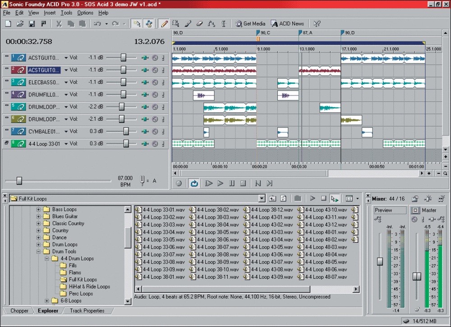The width and height of the screenshot is (451, 327).
Task: Toggle Enable Snapping in the toolbar
Action: [136, 23]
